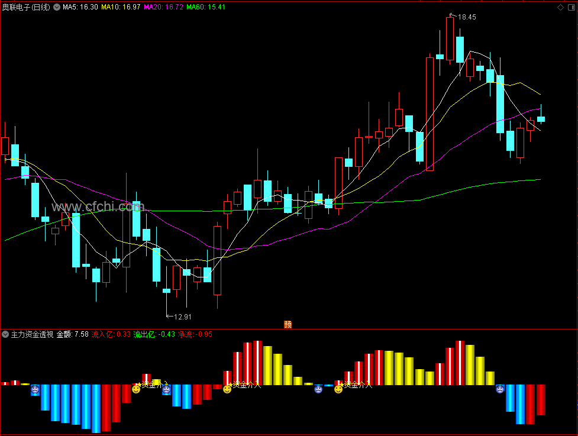578x436 pixels.
Task: Click the orange 预 marker icon
Action: click(288, 324)
